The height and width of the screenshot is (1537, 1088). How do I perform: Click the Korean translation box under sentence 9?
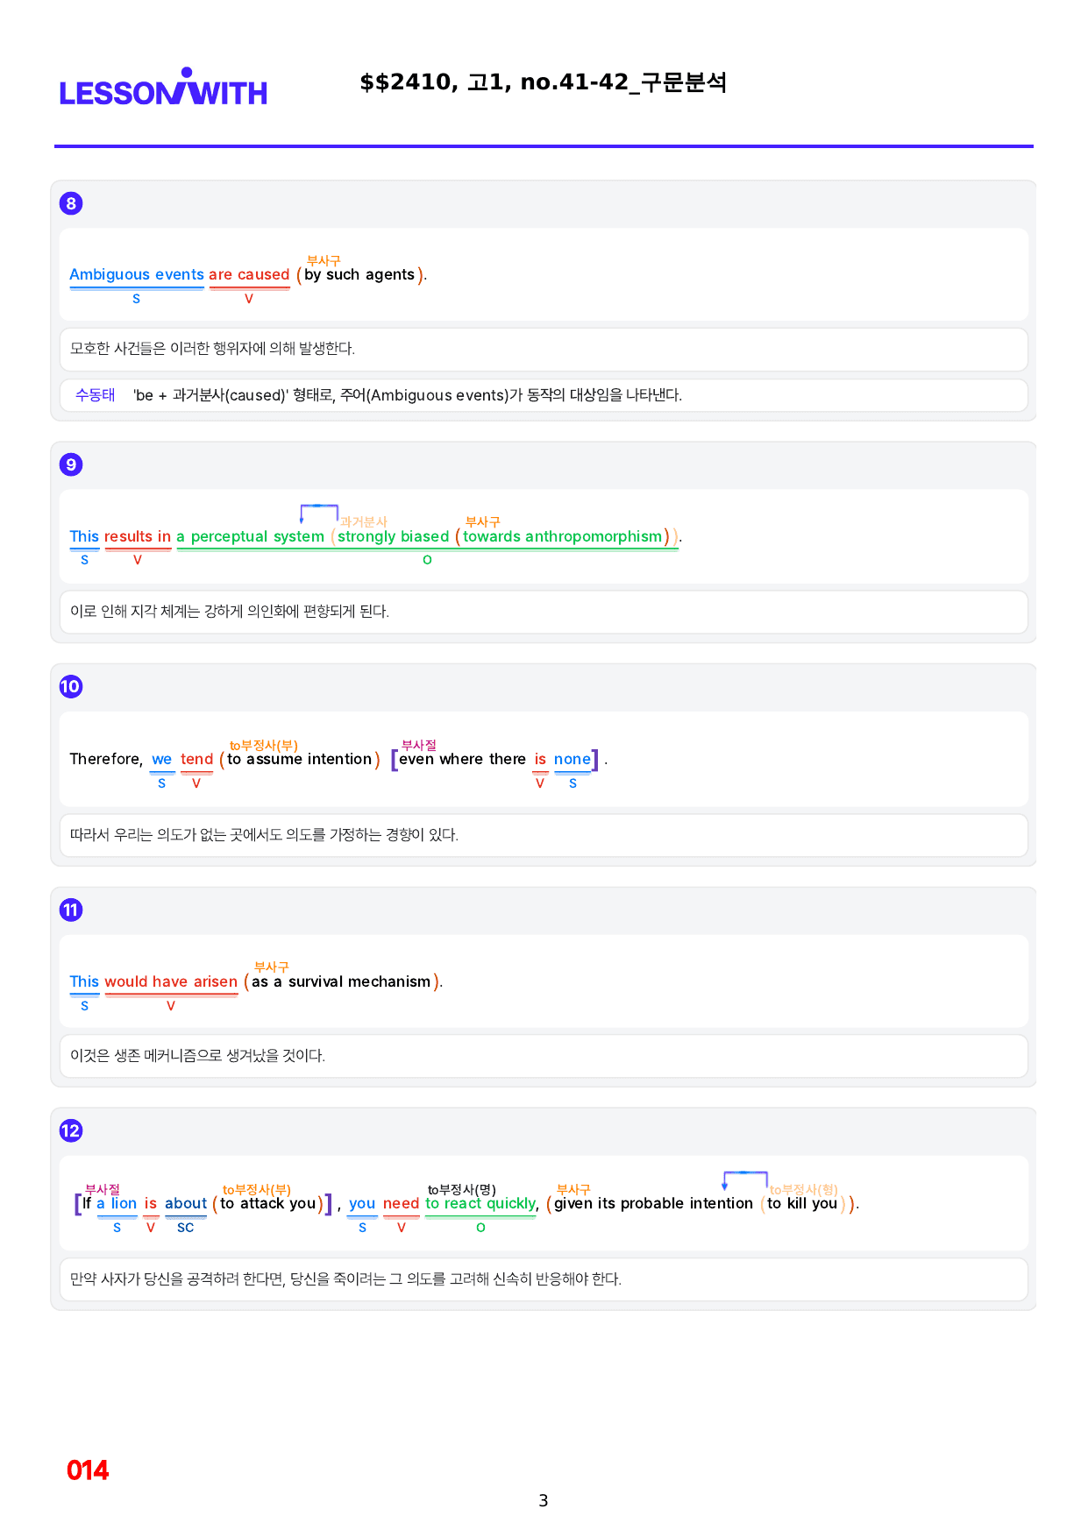click(544, 612)
